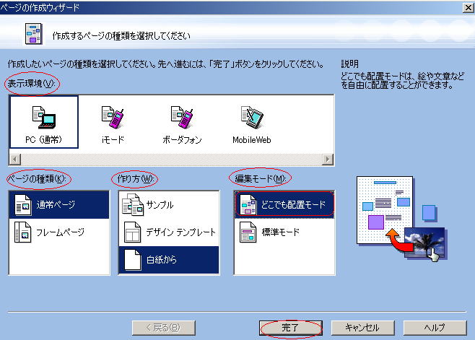Choose デザイン テンプレート option
475x340 pixels.
click(168, 232)
